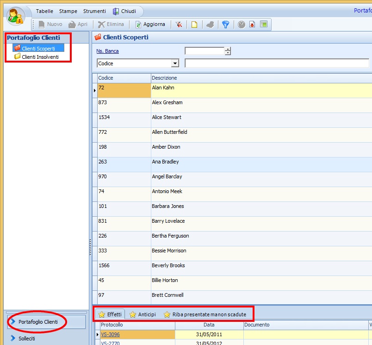372x345 pixels.
Task: Select Clienti Insolventi in the tree
Action: click(x=40, y=57)
